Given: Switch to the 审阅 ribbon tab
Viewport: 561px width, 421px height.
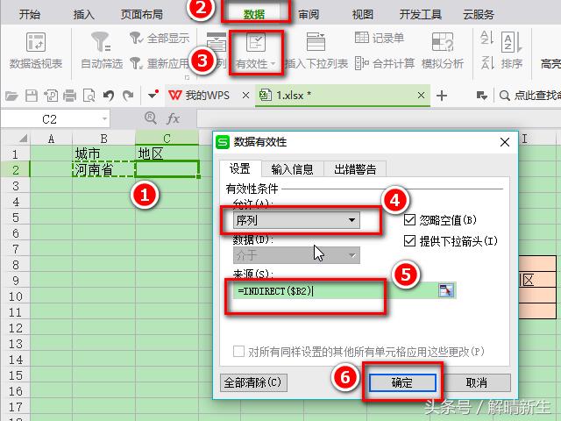Looking at the screenshot, I should (309, 15).
